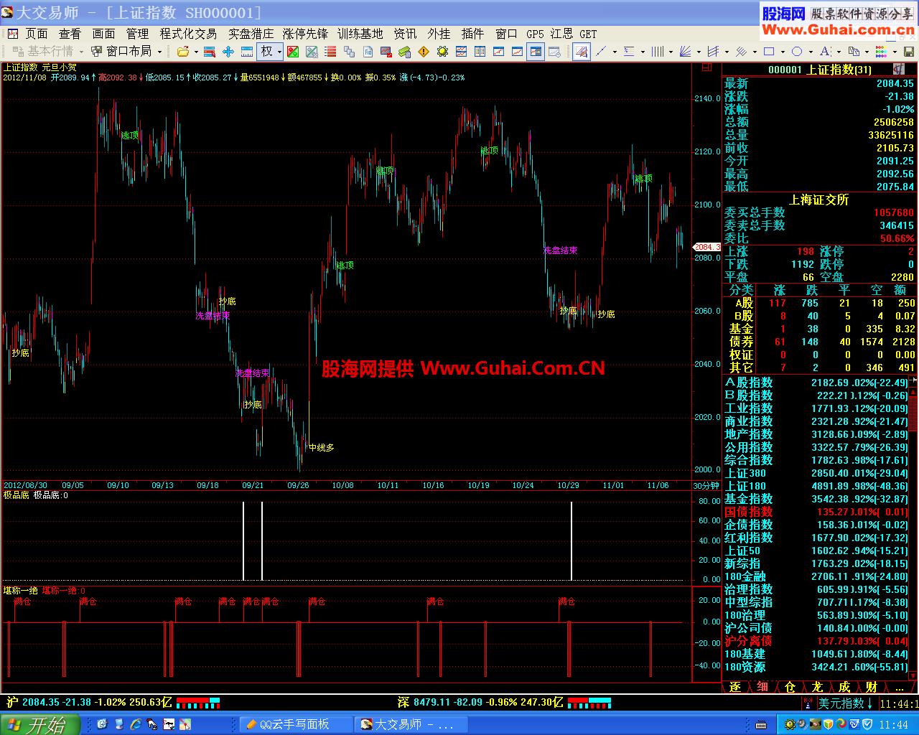Open the 程式化交易 menu
Viewport: 919px width, 735px height.
pyautogui.click(x=188, y=34)
